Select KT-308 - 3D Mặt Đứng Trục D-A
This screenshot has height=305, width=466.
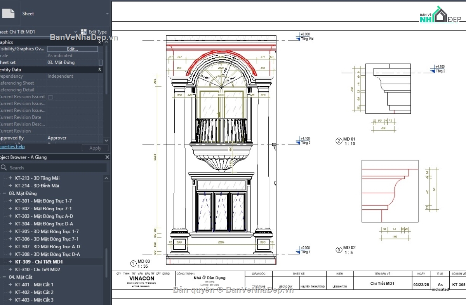coord(47,254)
